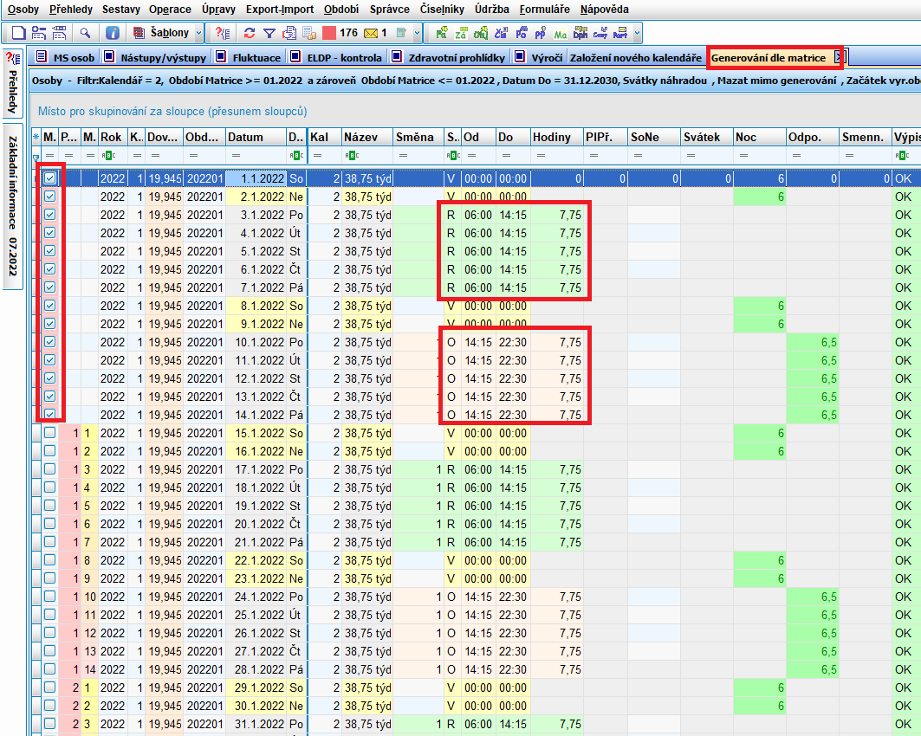Select the Od time cell for 10.1.2022
Screen dimensions: 921x736
pyautogui.click(x=477, y=342)
